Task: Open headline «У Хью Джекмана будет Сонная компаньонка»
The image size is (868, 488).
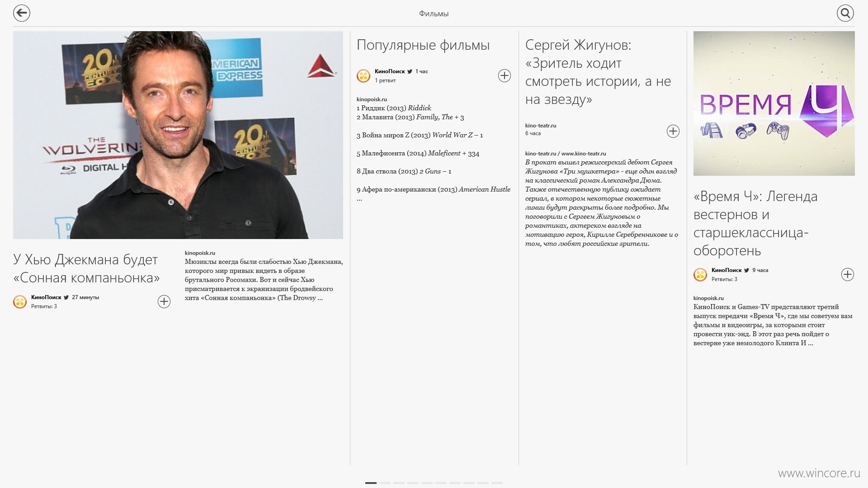Action: 86,268
